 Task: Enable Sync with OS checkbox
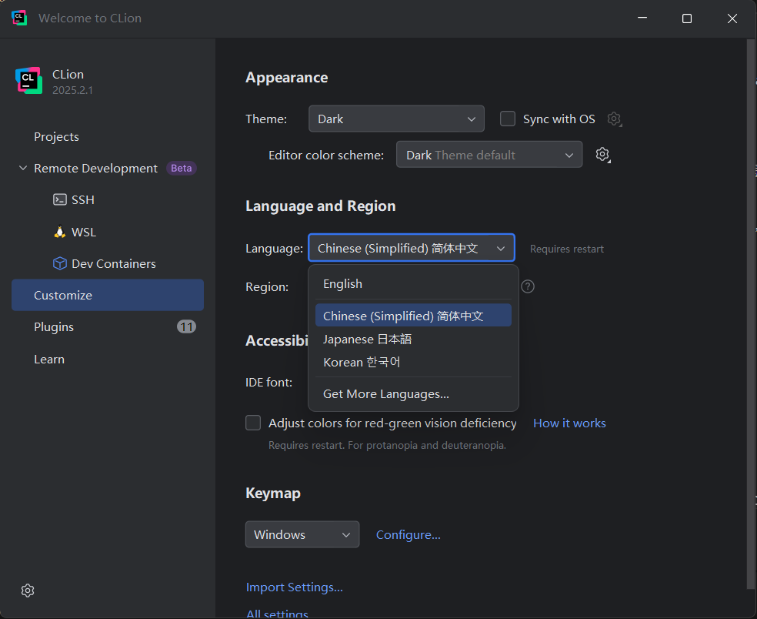[508, 119]
